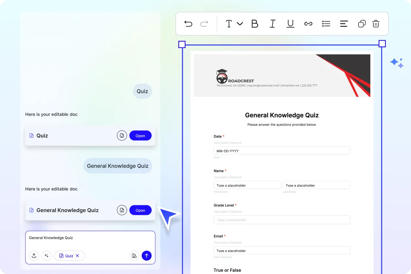Select the Quiz document type chip
Viewport: 411px width, 274px height.
click(x=69, y=256)
